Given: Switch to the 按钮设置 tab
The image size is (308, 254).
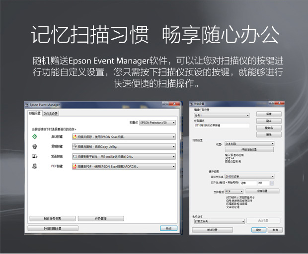Looking at the screenshot, I should 35,113.
